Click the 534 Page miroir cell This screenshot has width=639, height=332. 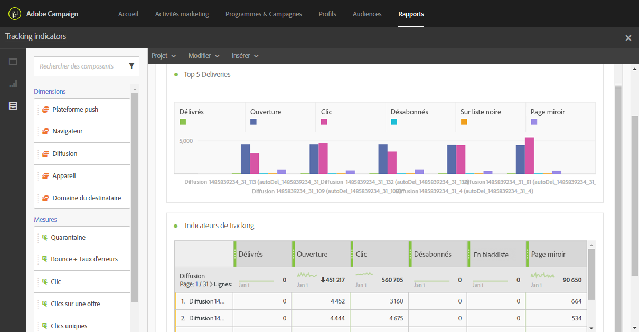(556, 318)
